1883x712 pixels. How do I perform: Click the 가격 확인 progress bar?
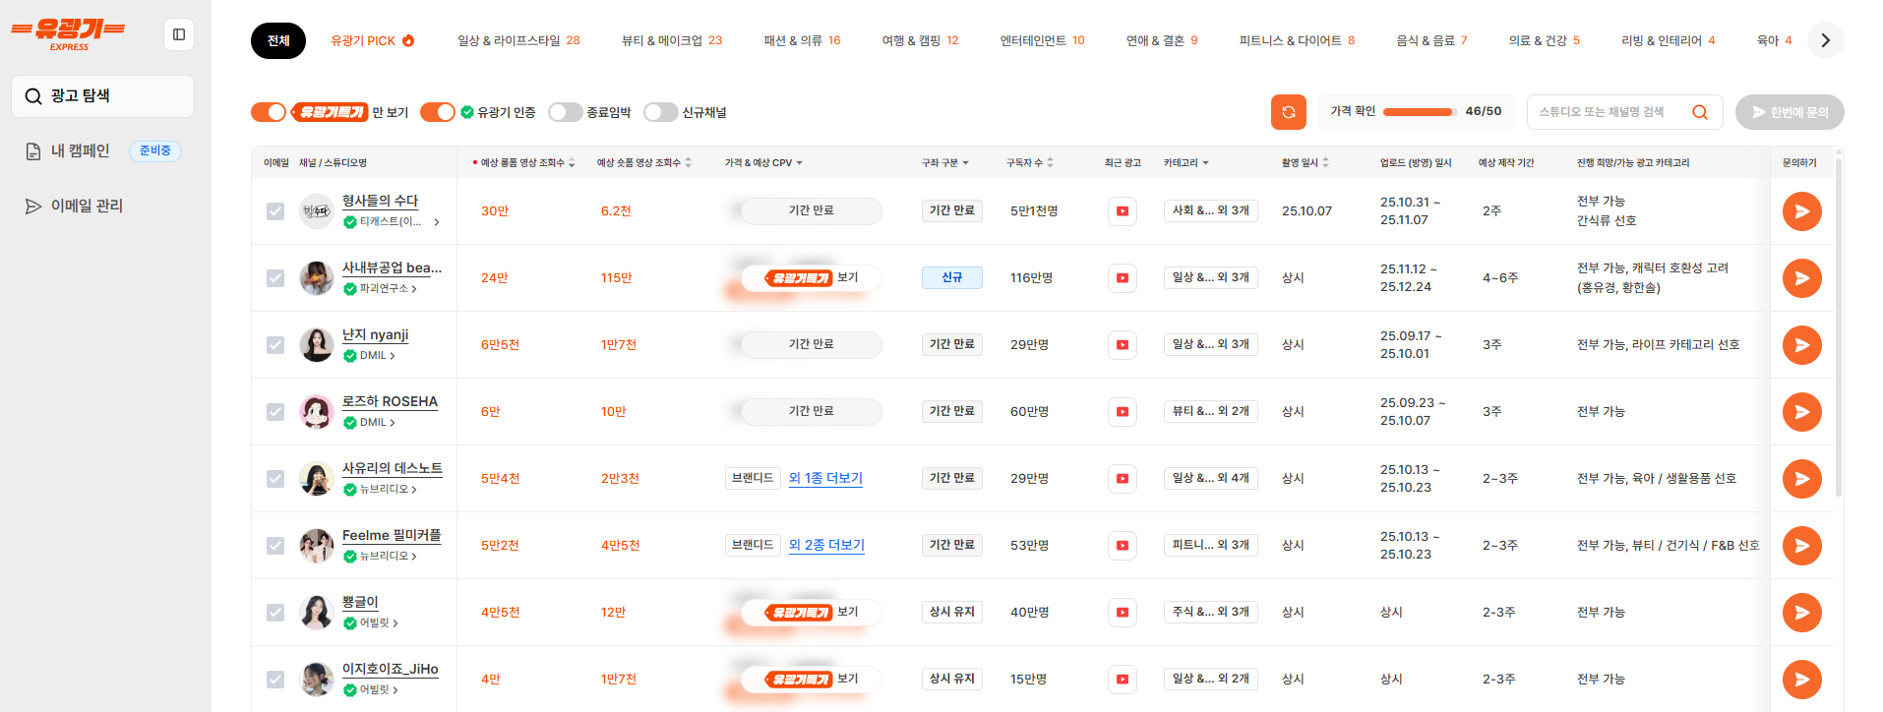[1418, 112]
